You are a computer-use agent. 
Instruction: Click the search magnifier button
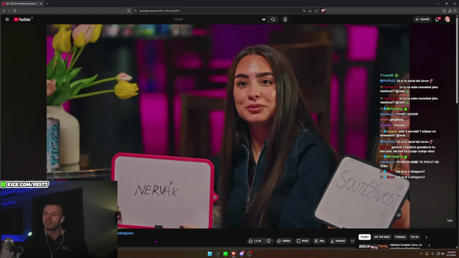pyautogui.click(x=273, y=19)
